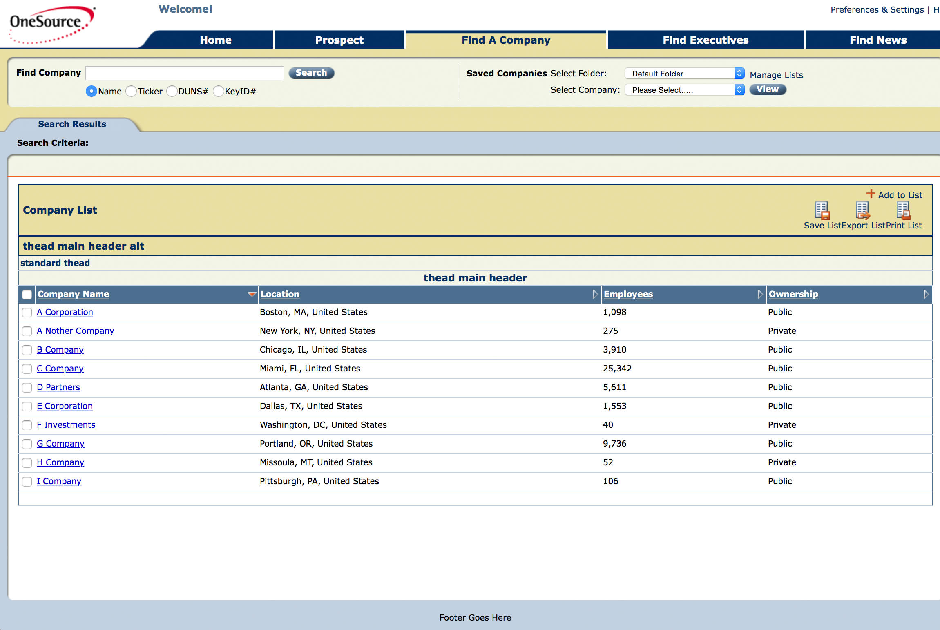Click the orange plus Add to List icon
This screenshot has width=940, height=630.
(871, 194)
